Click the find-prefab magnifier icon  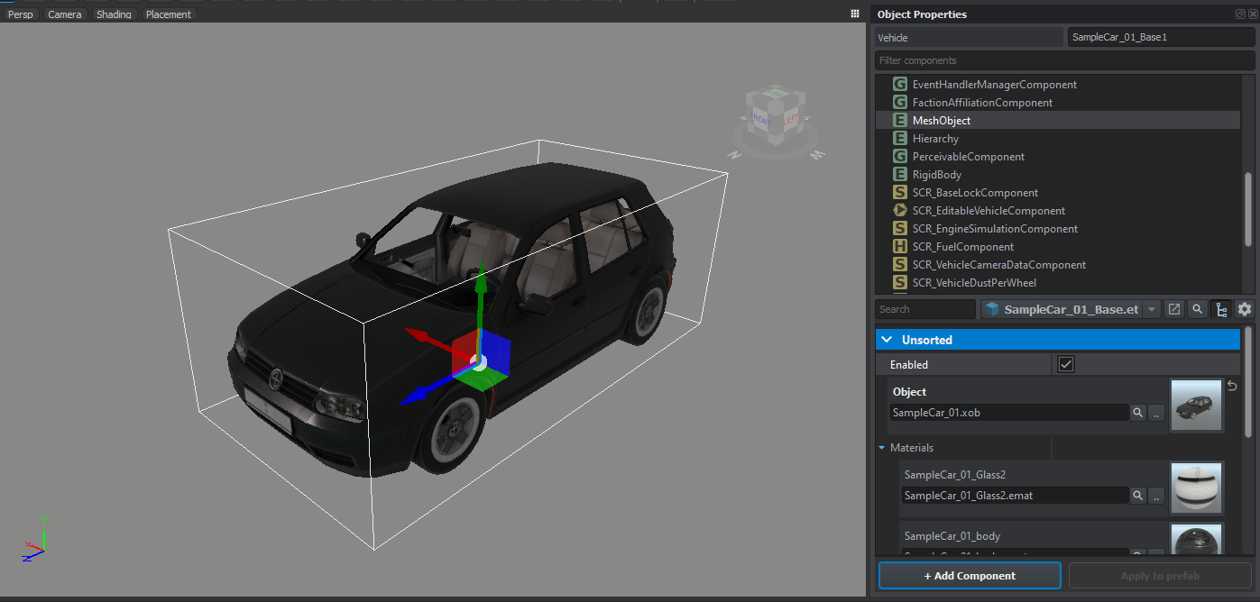(x=1198, y=309)
